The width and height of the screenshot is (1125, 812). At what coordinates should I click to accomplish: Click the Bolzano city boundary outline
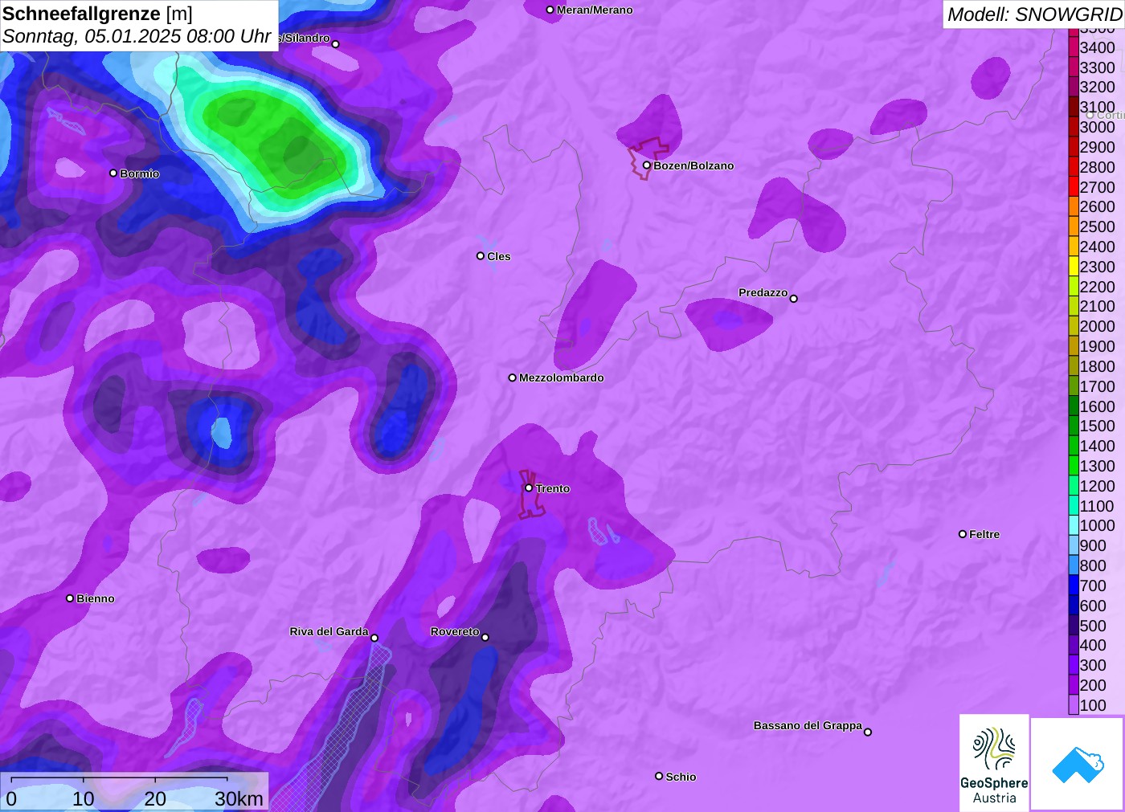[648, 158]
